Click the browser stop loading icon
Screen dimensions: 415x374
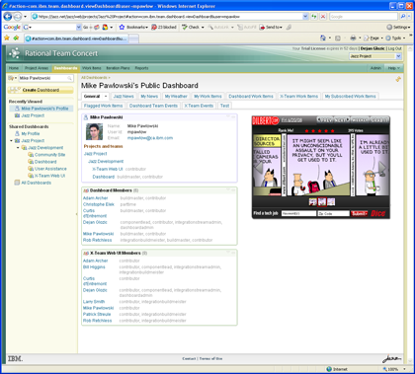coord(323,16)
